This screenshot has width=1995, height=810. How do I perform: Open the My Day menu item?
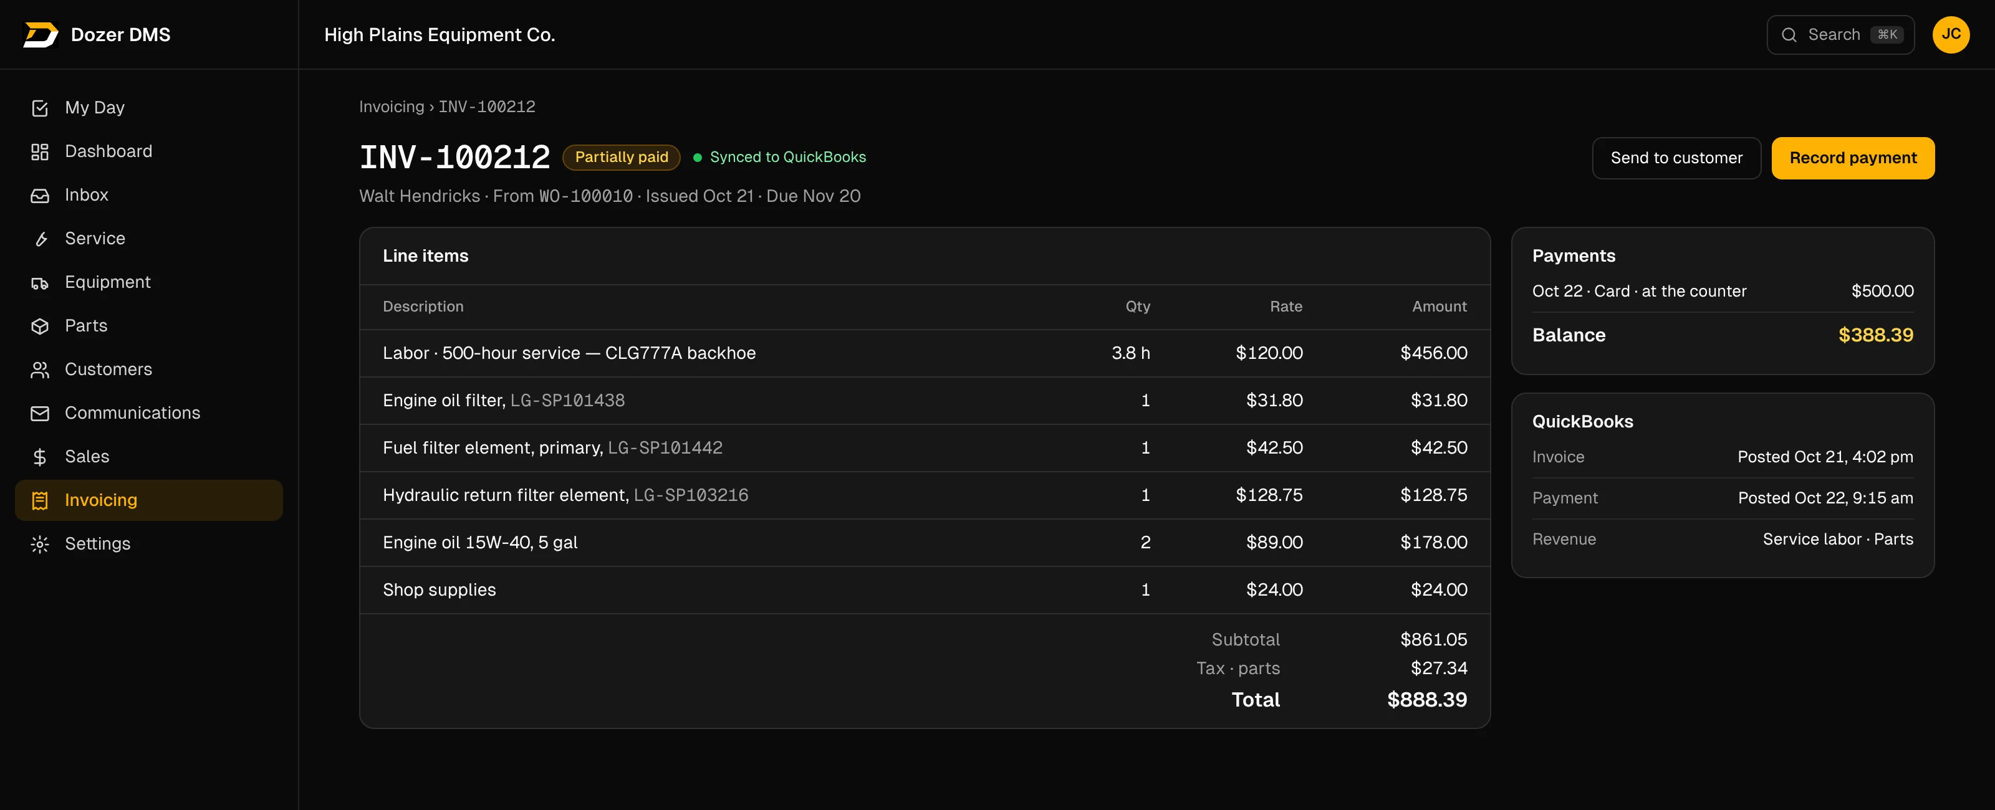pyautogui.click(x=149, y=108)
